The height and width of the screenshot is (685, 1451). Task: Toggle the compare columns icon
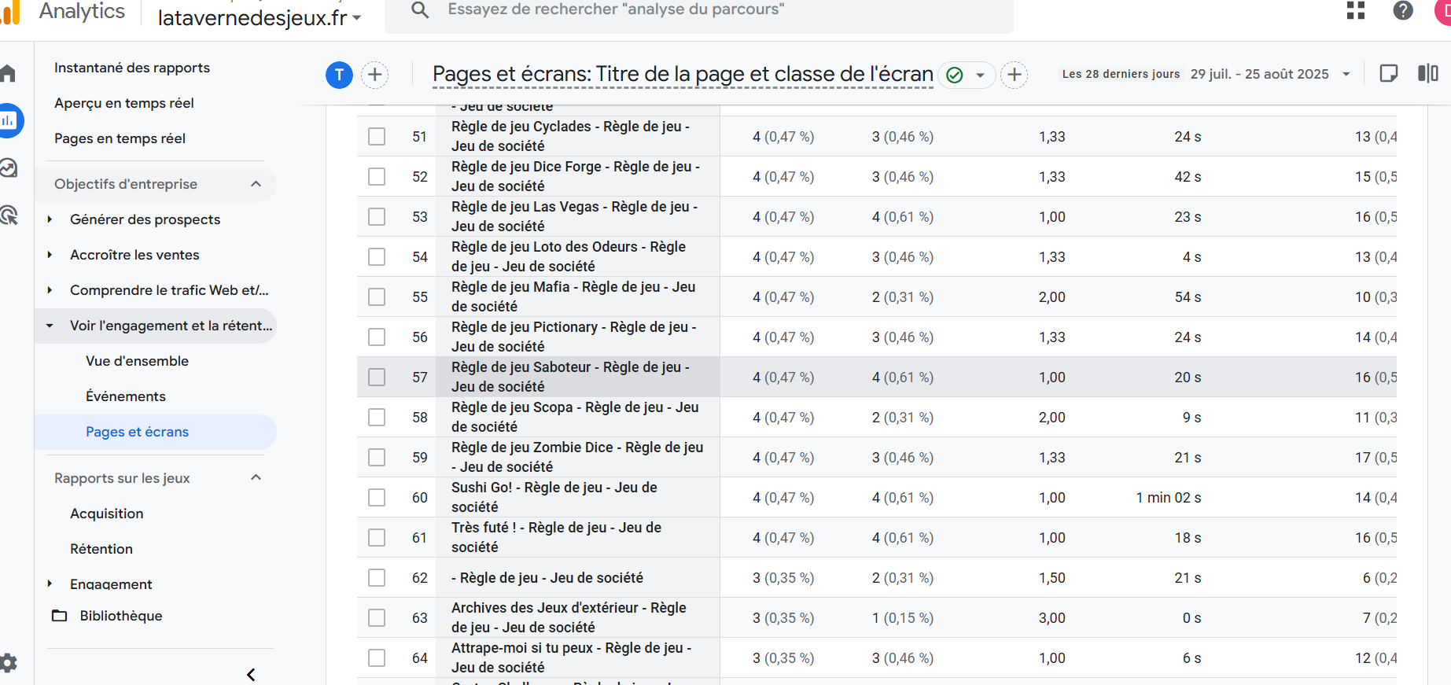(1428, 73)
